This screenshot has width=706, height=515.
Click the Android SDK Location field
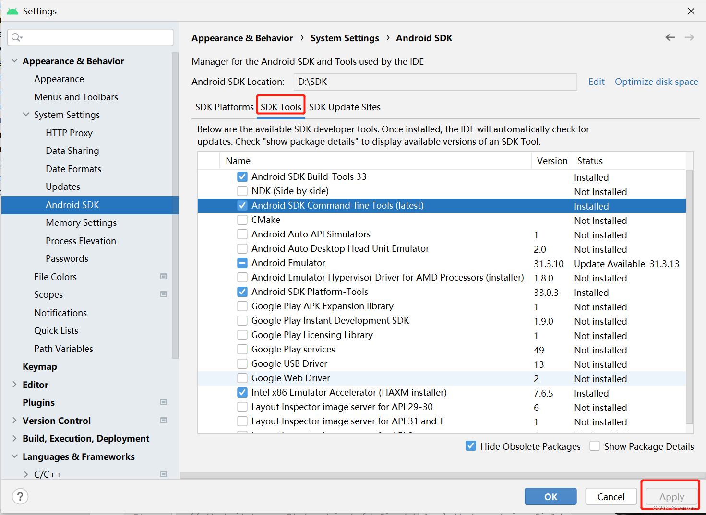[435, 82]
